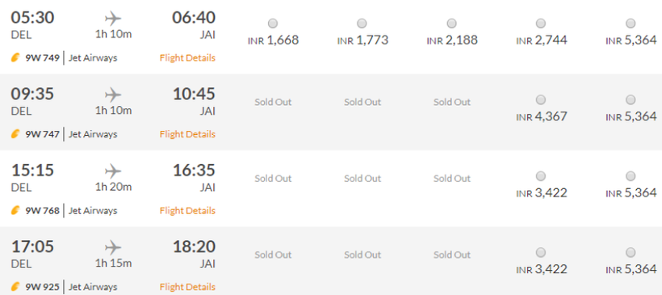Click Jet Airways logo beside 9W 749
The height and width of the screenshot is (295, 662).
[x=15, y=58]
